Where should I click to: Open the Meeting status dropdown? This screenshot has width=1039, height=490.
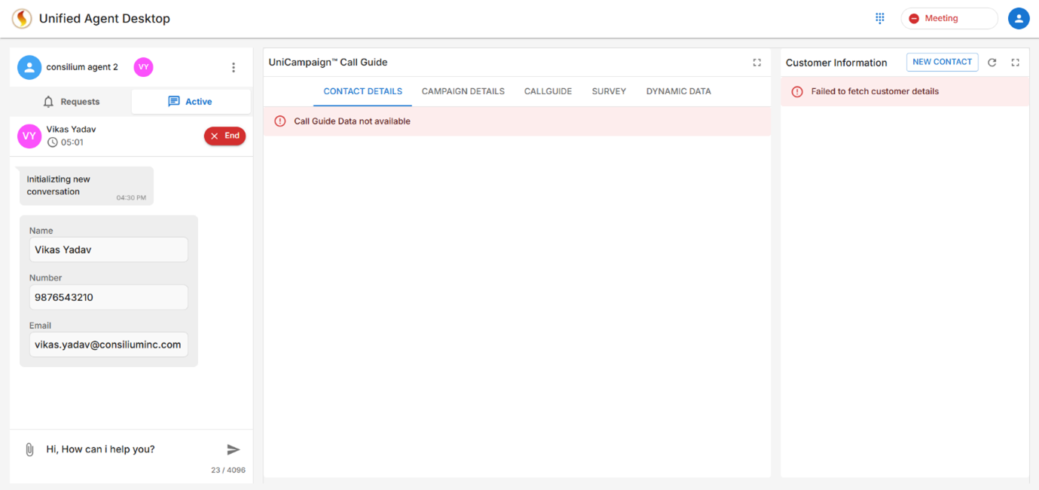(x=949, y=18)
